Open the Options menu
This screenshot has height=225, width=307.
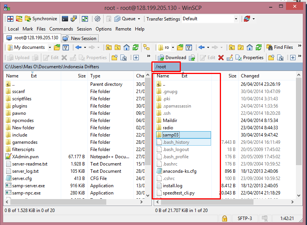[104, 29]
